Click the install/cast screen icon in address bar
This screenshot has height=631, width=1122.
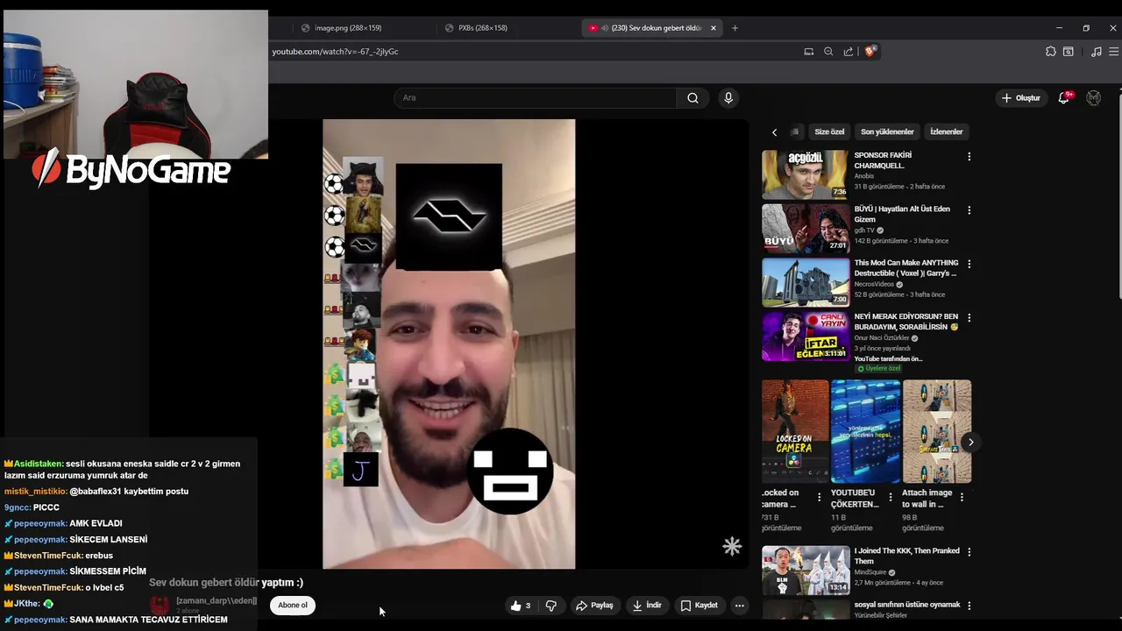[808, 52]
